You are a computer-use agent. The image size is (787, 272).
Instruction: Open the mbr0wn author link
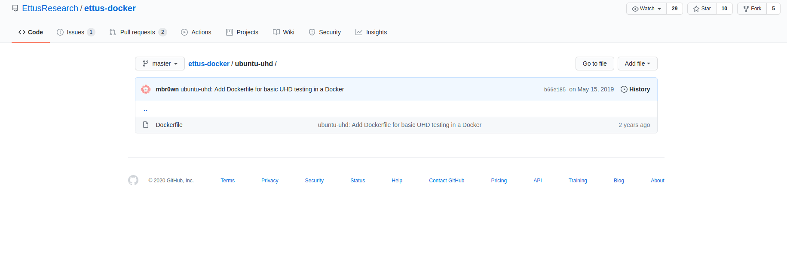167,89
